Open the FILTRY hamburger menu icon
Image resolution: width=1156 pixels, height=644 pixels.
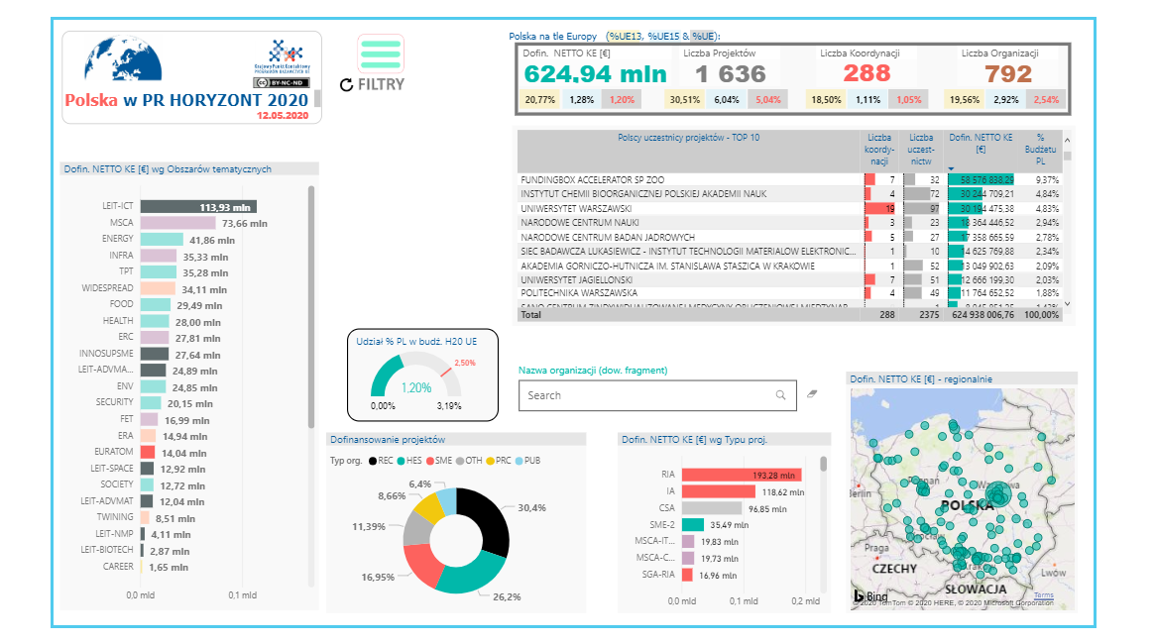tap(381, 54)
